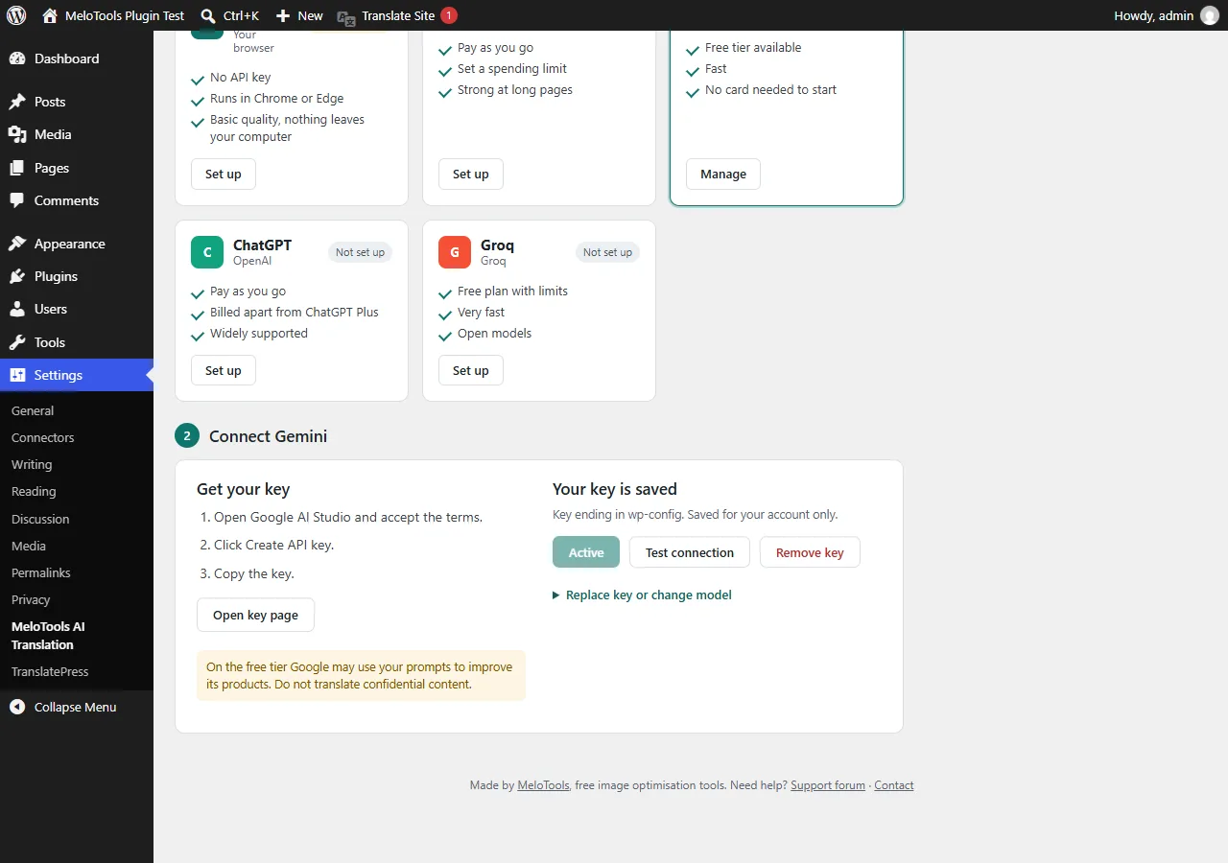Click Set up on the Groq card
This screenshot has width=1228, height=863.
point(471,370)
